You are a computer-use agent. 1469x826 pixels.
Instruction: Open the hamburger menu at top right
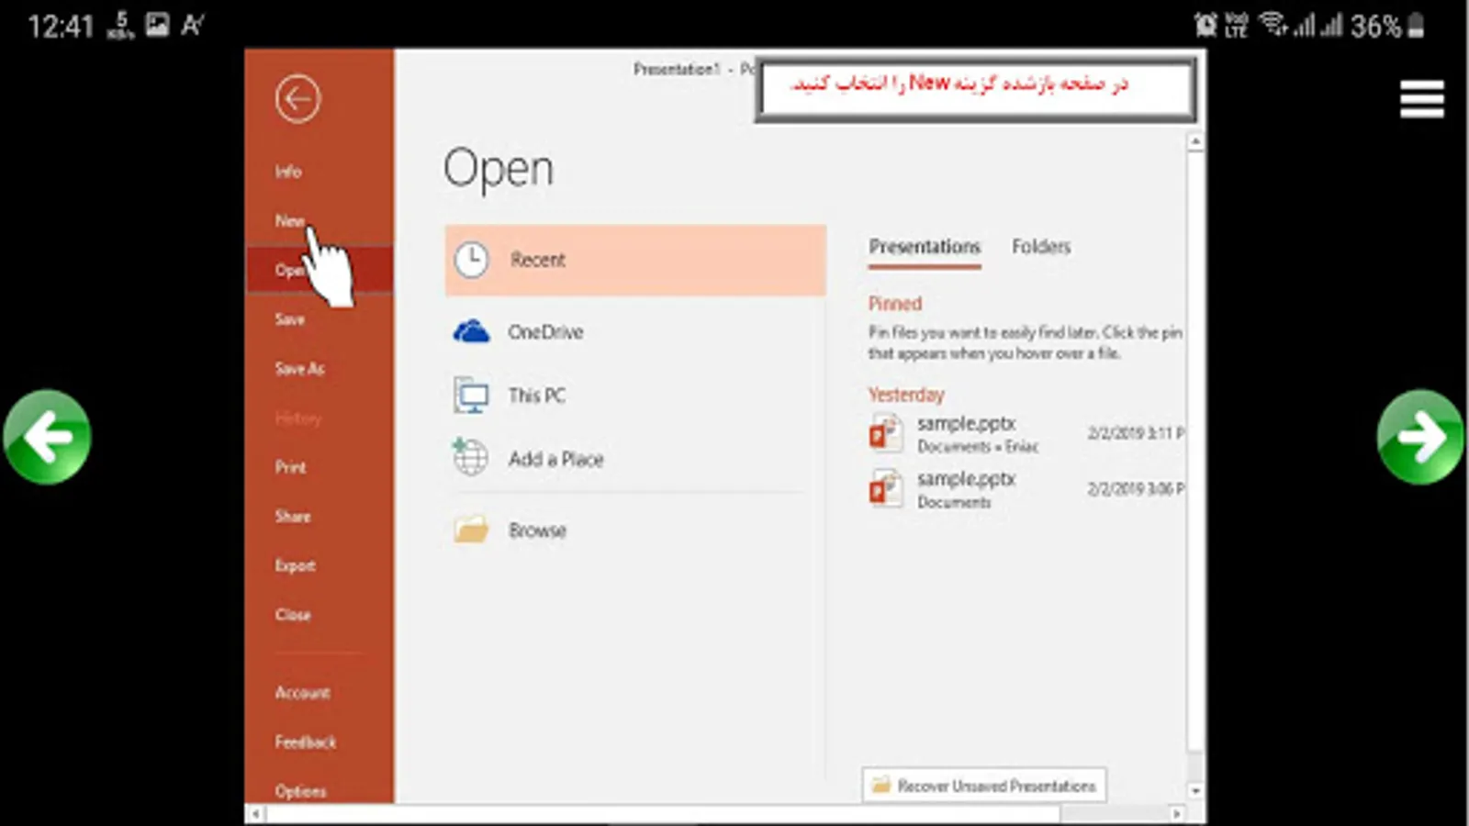[x=1421, y=99]
